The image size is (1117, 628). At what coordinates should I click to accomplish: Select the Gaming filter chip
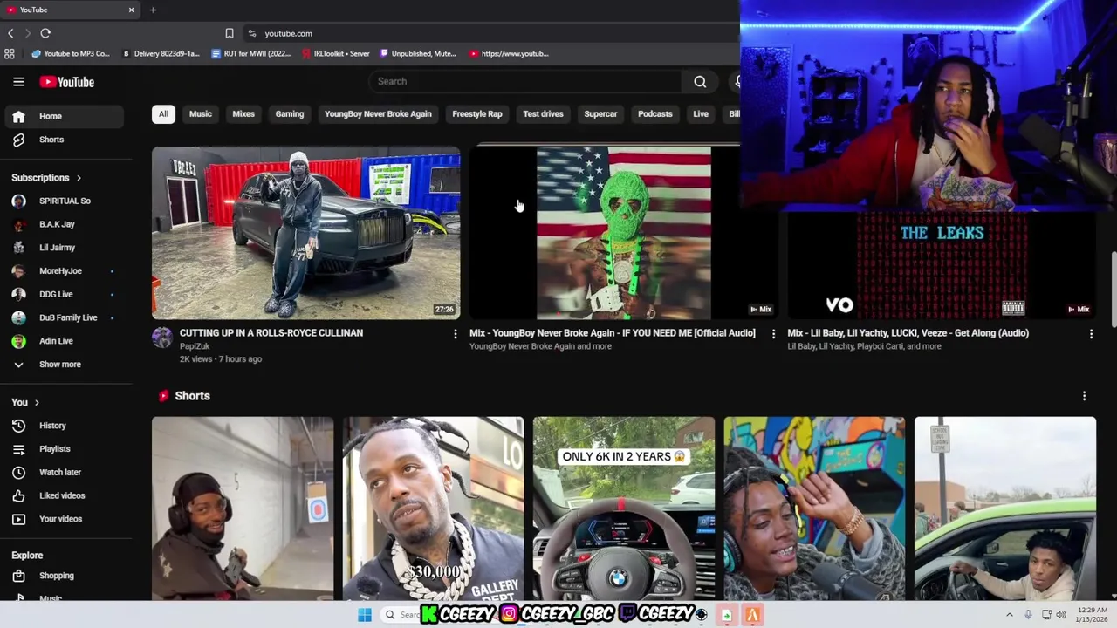pyautogui.click(x=290, y=114)
